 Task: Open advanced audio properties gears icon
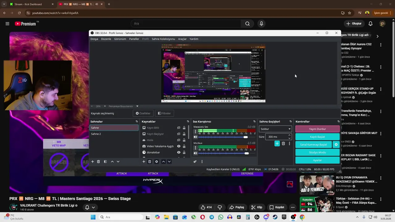tap(195, 162)
